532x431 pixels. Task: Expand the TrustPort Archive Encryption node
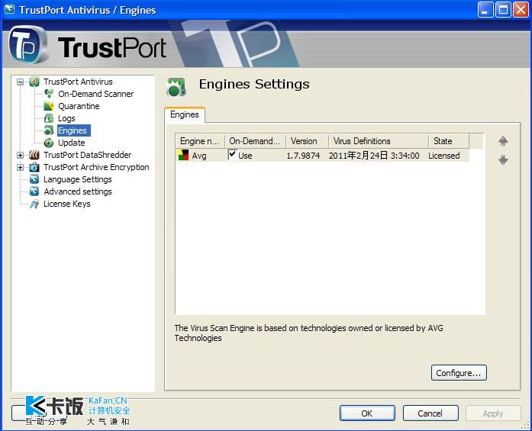tap(21, 168)
